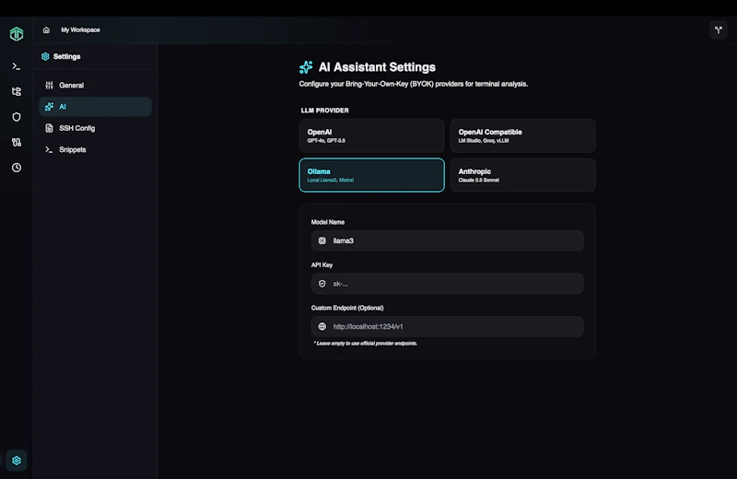Viewport: 737px width, 479px height.
Task: Select the Ollama provider card
Action: click(x=372, y=175)
